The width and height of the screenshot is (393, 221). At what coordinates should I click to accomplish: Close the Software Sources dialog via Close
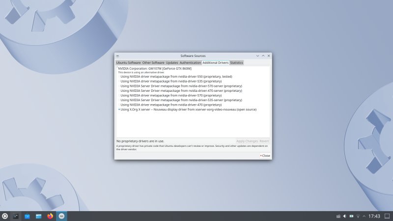click(x=265, y=156)
